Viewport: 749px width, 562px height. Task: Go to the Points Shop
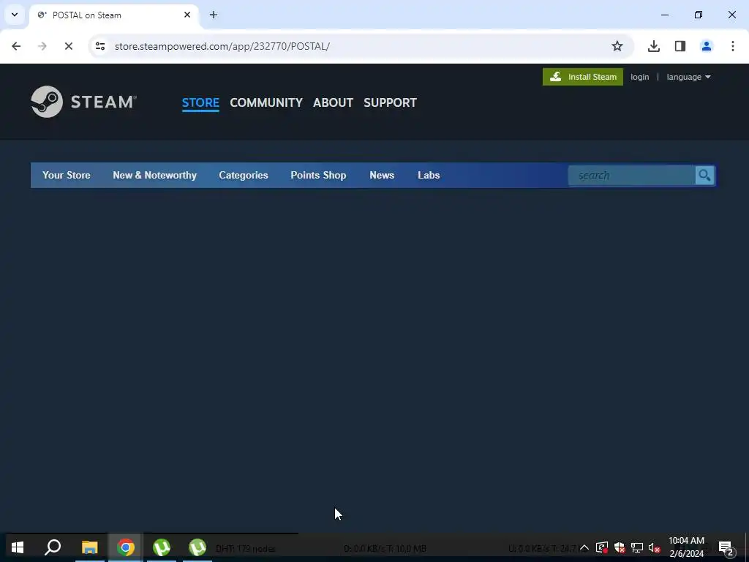coord(319,175)
